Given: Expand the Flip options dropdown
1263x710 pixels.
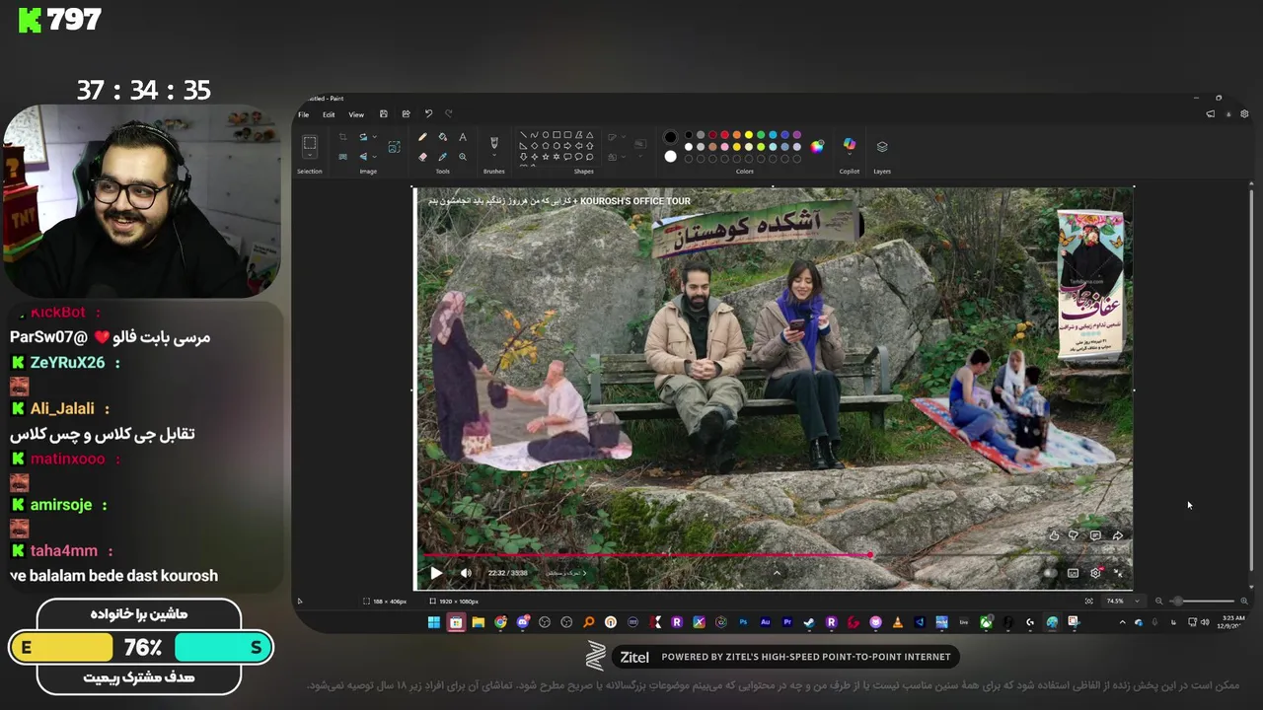Looking at the screenshot, I should tap(375, 157).
